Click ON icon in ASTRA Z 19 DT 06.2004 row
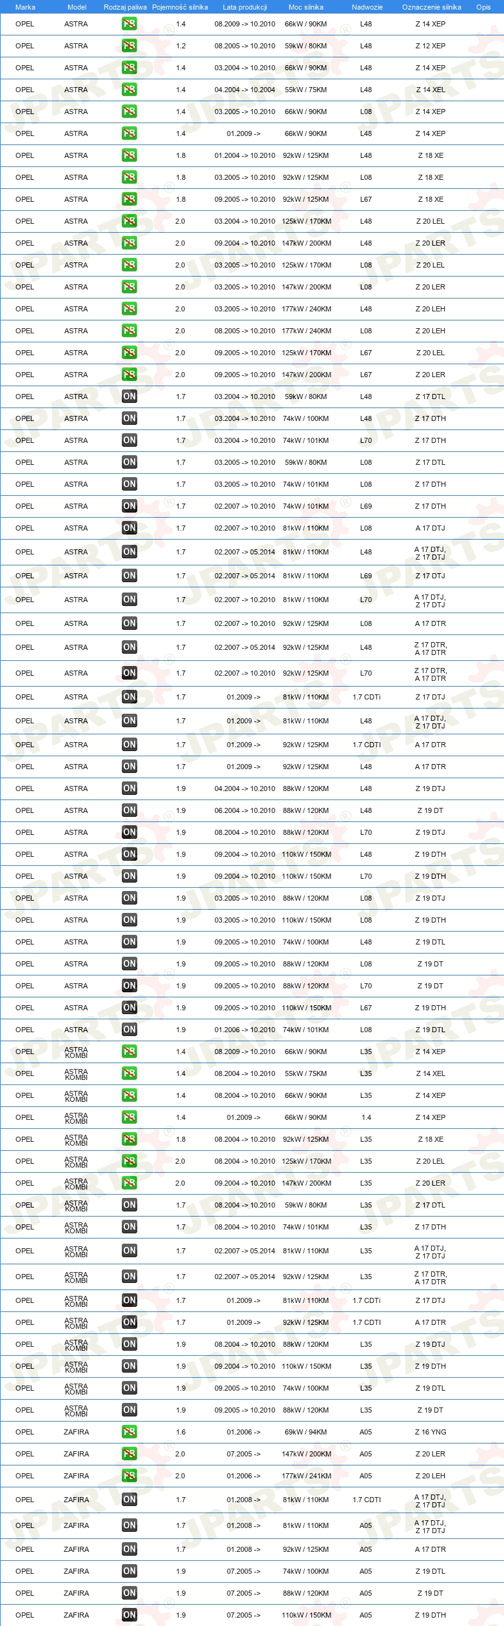504x1626 pixels. click(x=129, y=810)
